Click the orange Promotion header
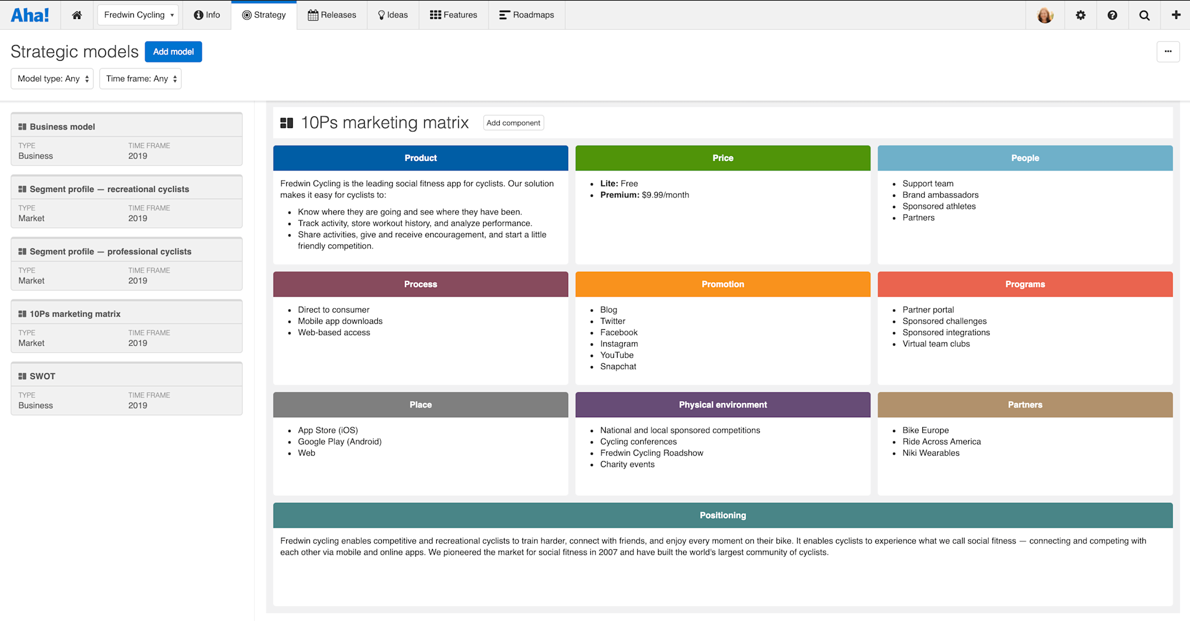Viewport: 1190px width, 621px height. click(x=723, y=284)
